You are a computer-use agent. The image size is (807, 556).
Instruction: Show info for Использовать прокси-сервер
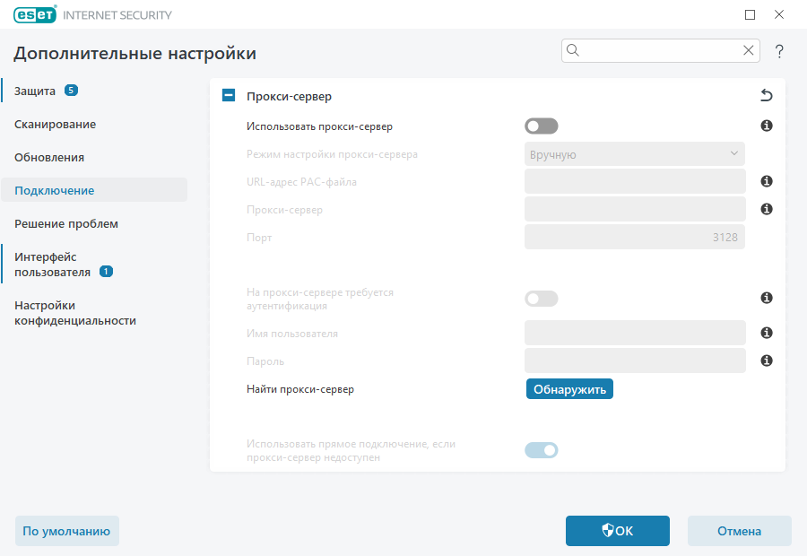[x=767, y=126]
